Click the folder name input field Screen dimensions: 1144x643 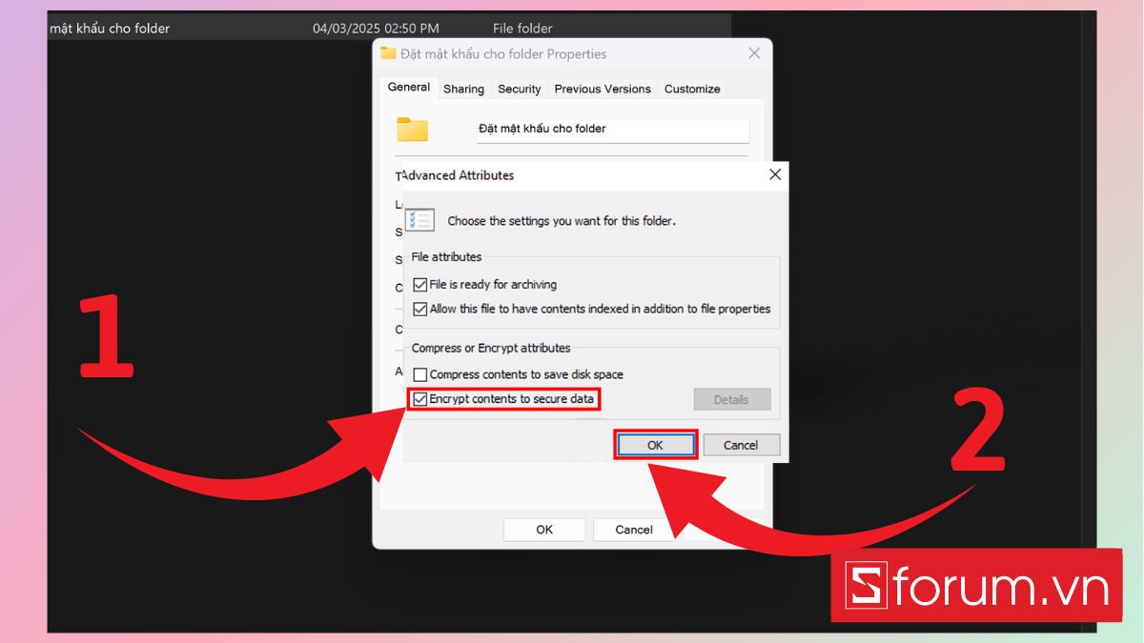[613, 130]
